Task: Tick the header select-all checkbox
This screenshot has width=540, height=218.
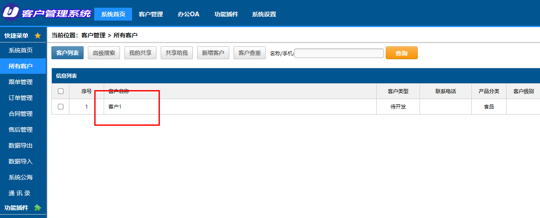Action: coord(60,91)
